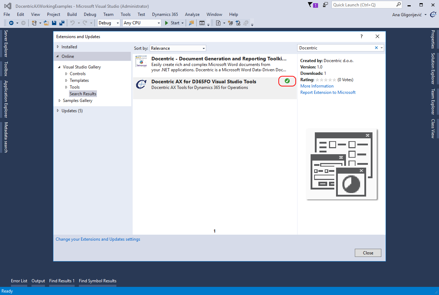Click the Save All toolbar icon
Viewport: 439px width, 295px height.
62,23
